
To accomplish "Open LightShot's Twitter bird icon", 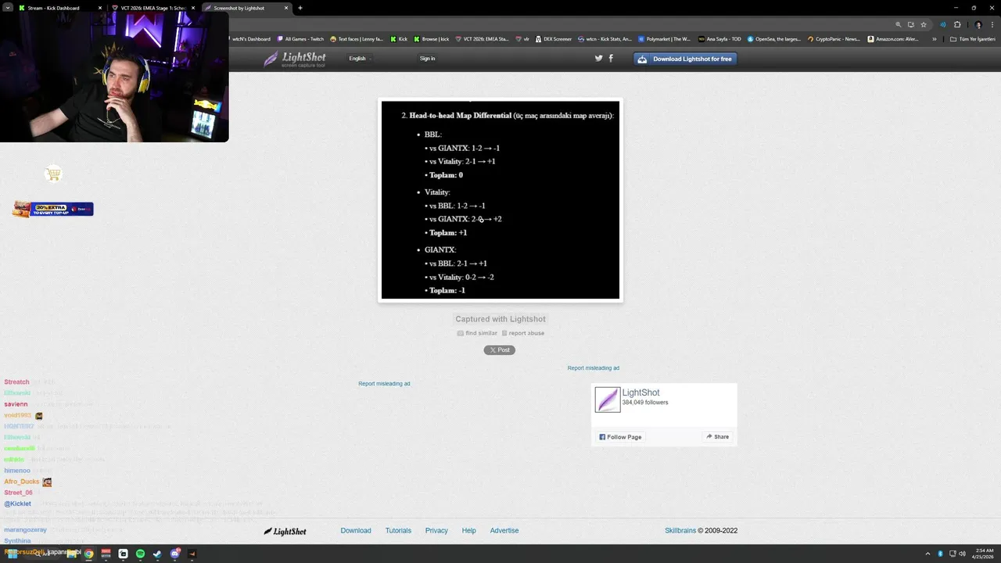I will tap(599, 58).
